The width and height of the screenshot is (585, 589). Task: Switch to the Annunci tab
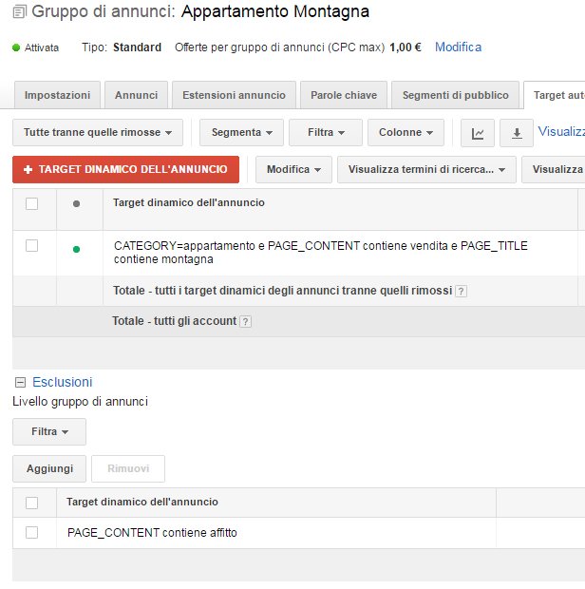(x=137, y=95)
